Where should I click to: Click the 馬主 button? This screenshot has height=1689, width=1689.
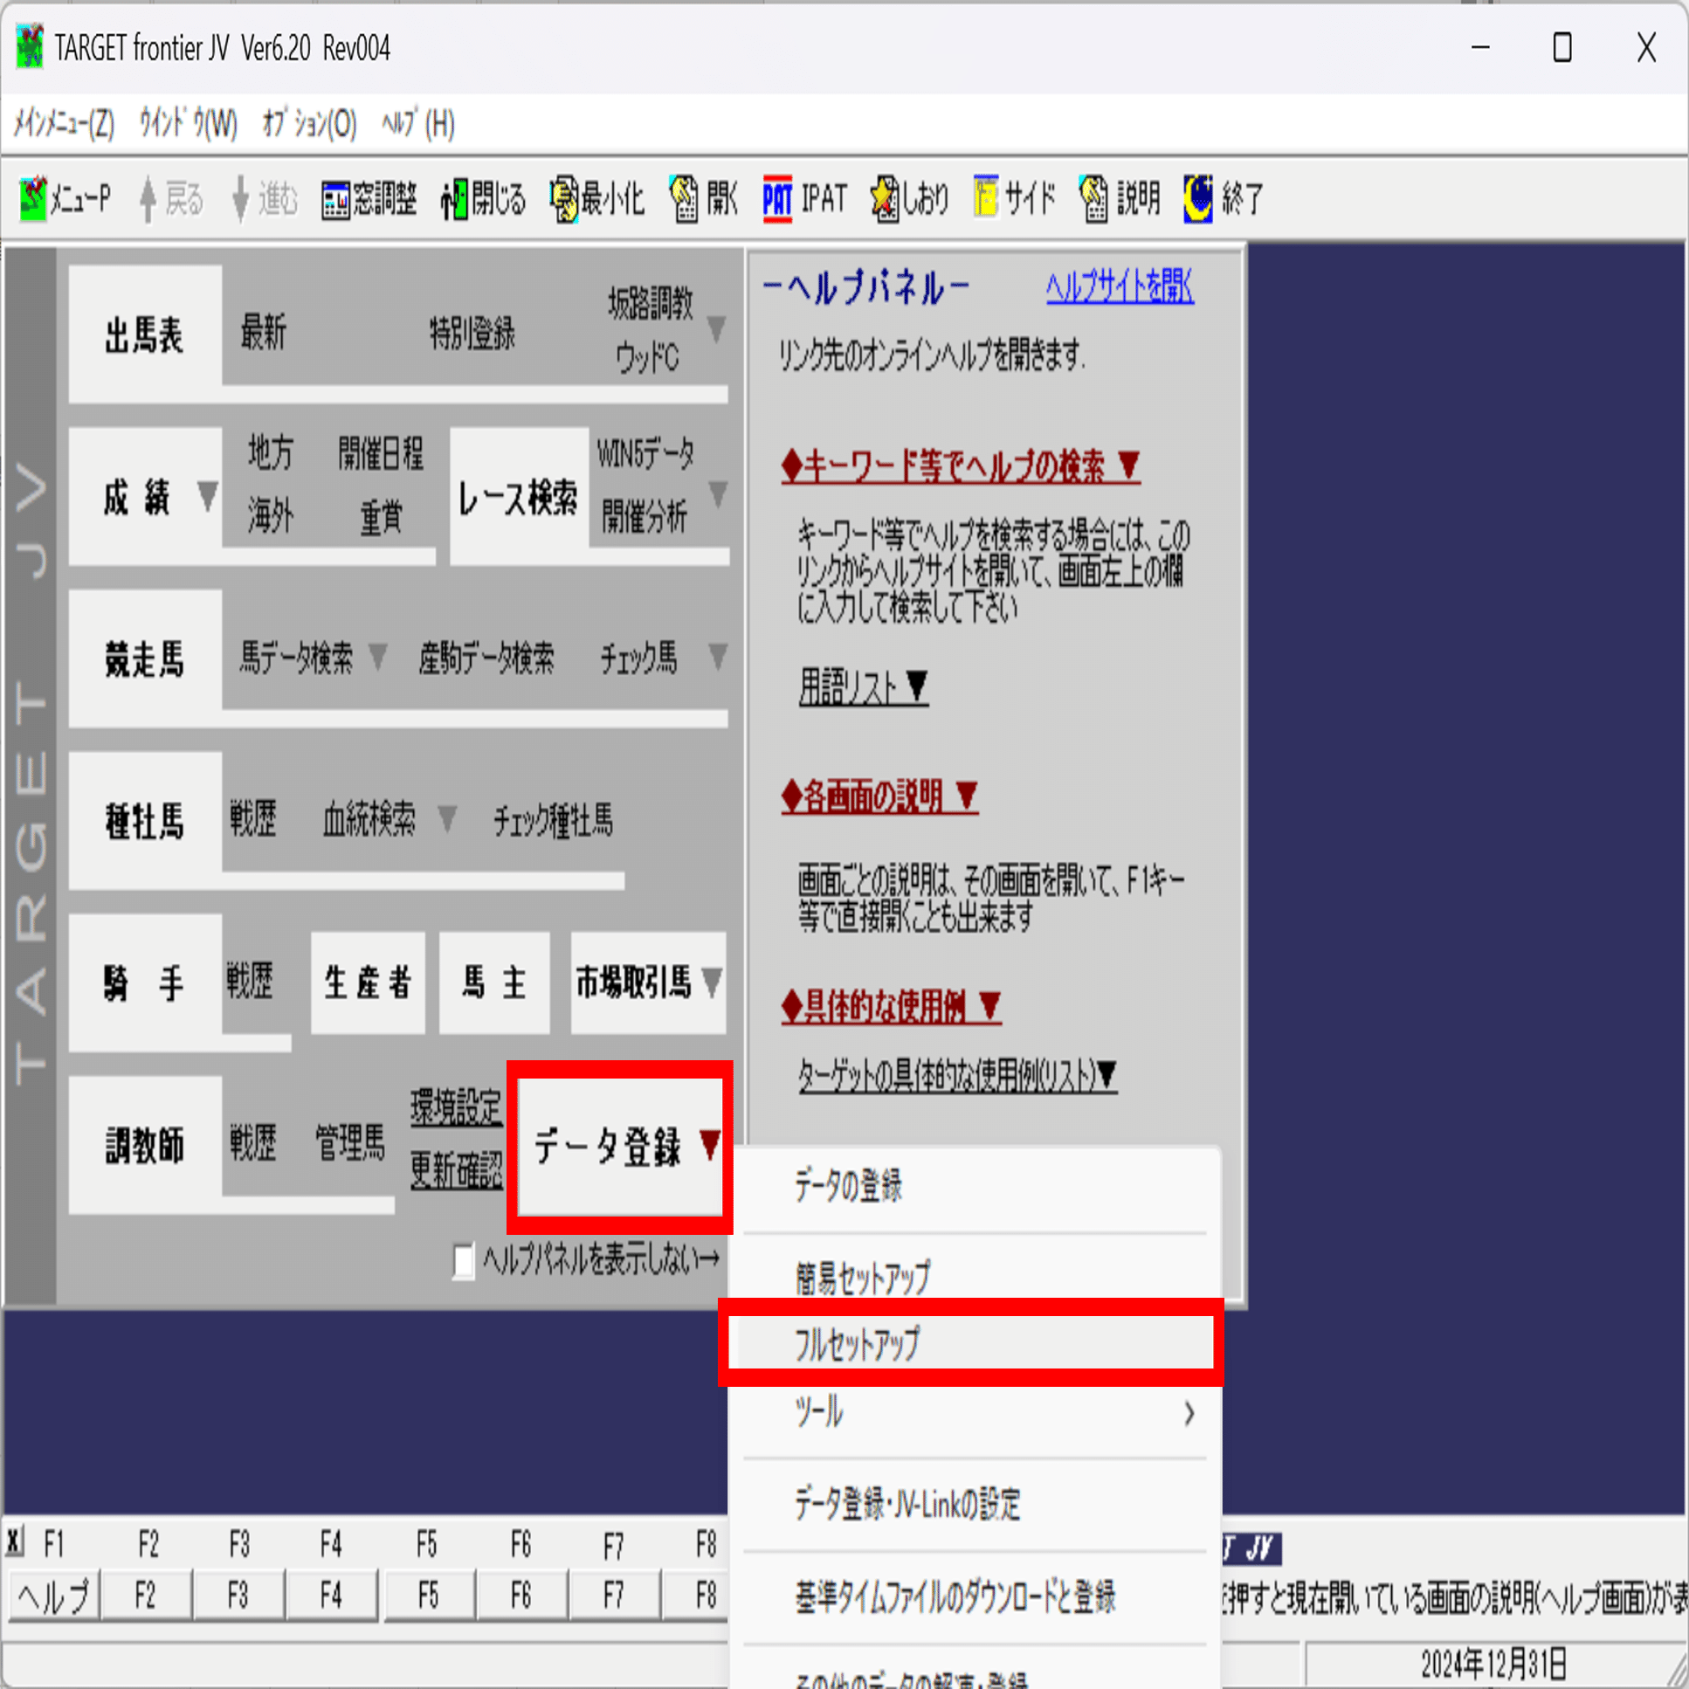pos(495,982)
